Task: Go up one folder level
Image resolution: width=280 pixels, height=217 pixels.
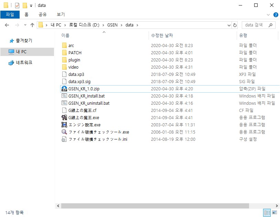Action: [x=32, y=25]
